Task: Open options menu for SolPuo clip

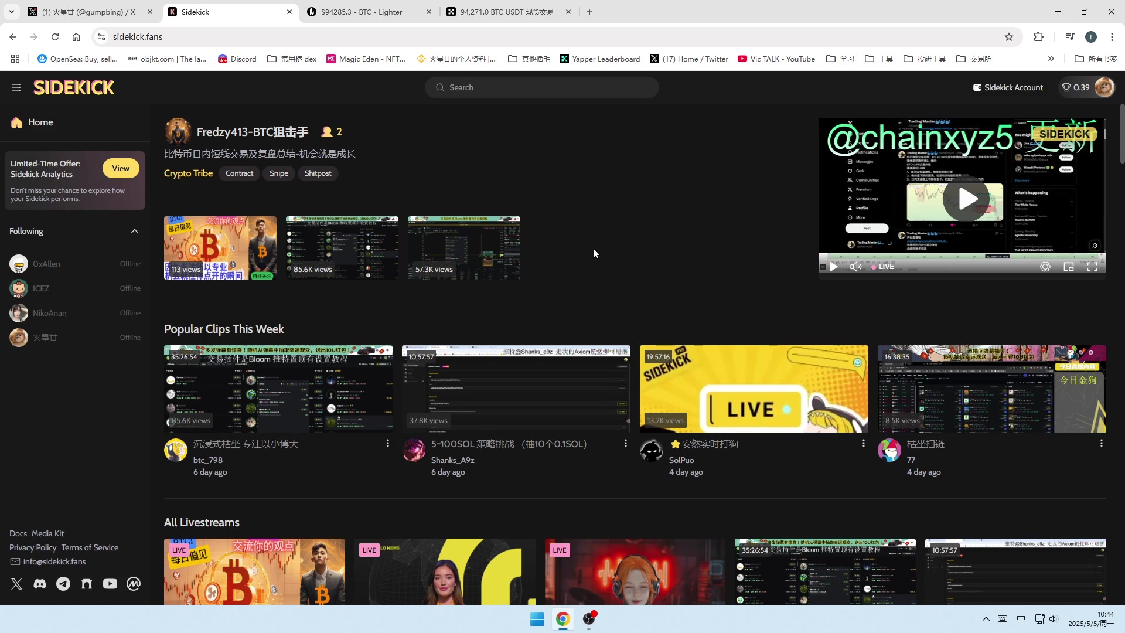Action: (x=863, y=444)
